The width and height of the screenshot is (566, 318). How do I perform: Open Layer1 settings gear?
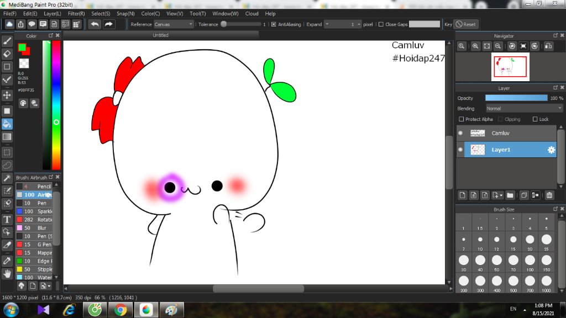pyautogui.click(x=551, y=150)
